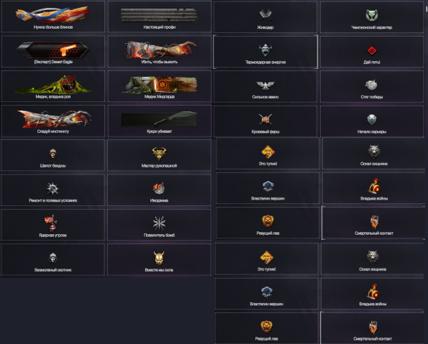Choose the Настоящий профи gray stripe
The width and height of the screenshot is (428, 344).
click(x=160, y=17)
